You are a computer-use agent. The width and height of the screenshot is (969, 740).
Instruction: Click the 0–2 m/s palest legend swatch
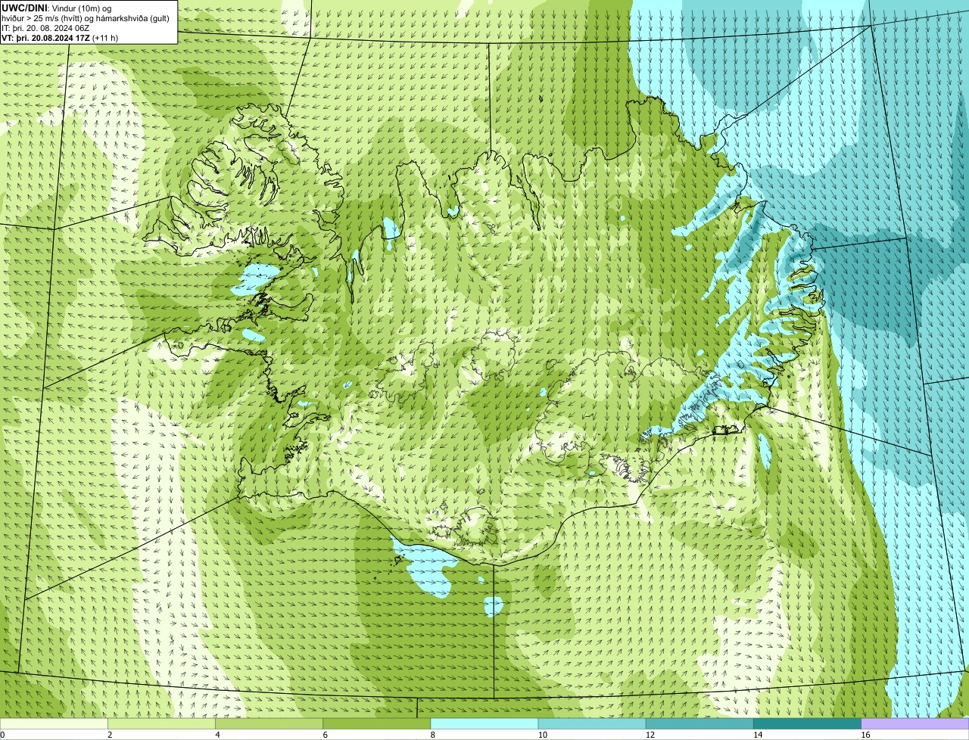pyautogui.click(x=54, y=724)
